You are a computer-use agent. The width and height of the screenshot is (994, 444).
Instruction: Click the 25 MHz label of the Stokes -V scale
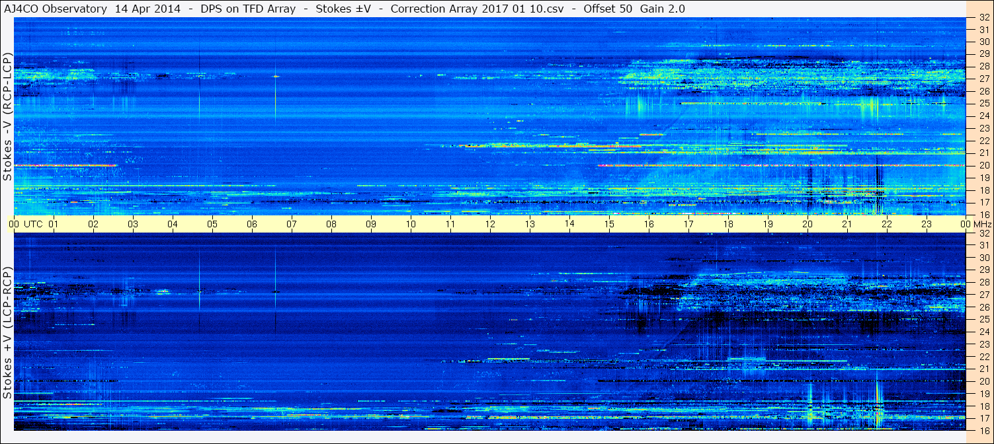984,104
